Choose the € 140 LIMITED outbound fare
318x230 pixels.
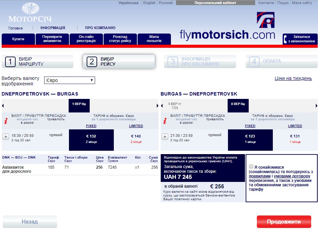(136, 140)
